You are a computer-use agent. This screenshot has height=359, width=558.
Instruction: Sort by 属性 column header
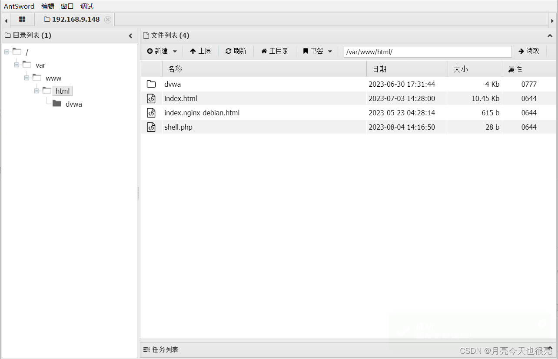529,69
